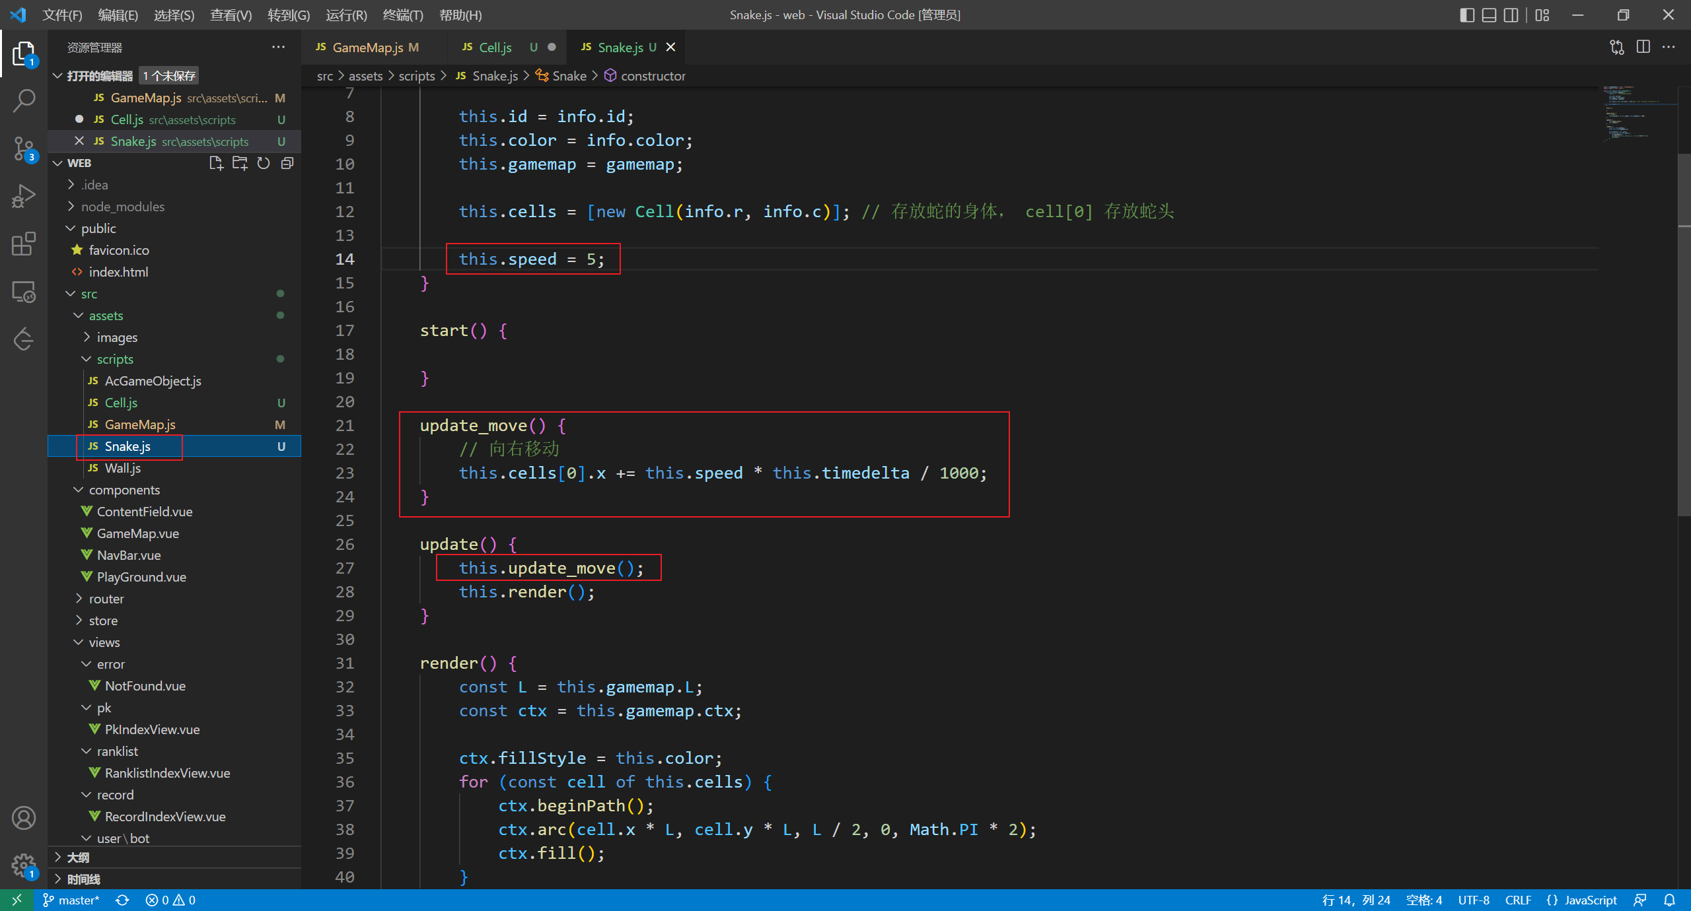Toggle the primary side bar layout

coord(1466,15)
